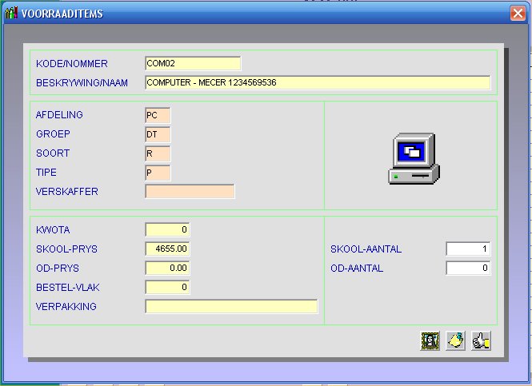Click the computer image in the form
The image size is (532, 386).
point(413,159)
